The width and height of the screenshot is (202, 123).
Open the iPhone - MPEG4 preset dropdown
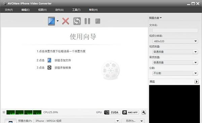77,121
